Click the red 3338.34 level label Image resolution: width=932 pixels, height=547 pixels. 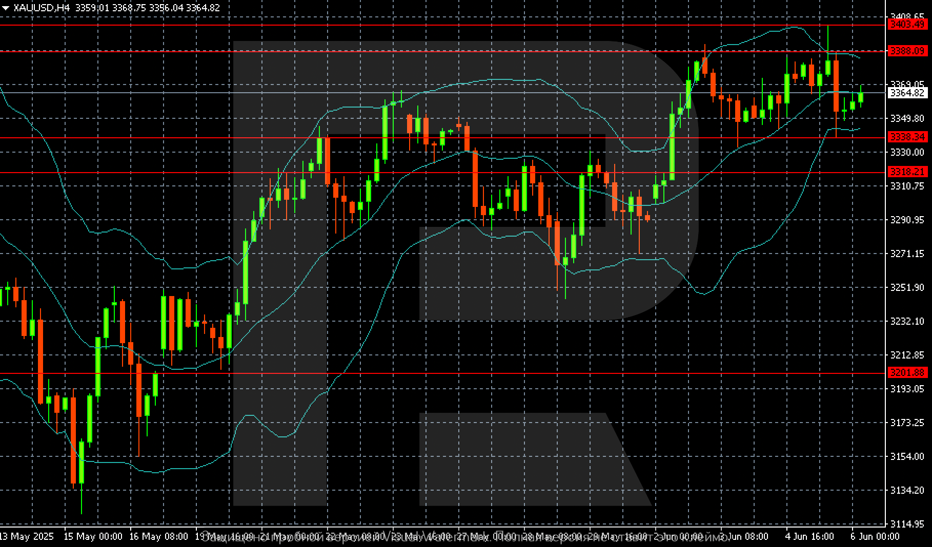[x=907, y=137]
